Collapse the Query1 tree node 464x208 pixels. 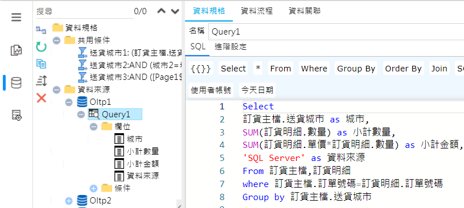click(81, 114)
